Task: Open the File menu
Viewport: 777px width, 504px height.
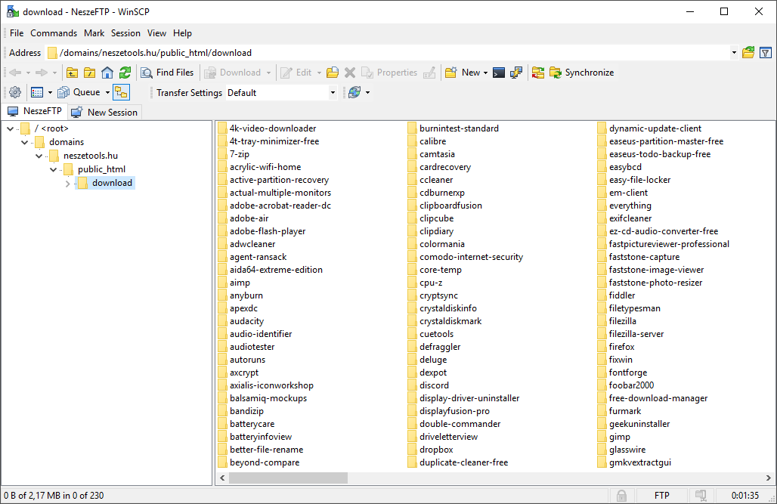Action: point(17,33)
